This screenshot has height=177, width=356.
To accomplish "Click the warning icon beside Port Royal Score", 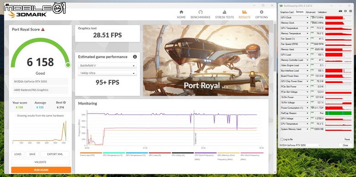I will pyautogui.click(x=43, y=30).
